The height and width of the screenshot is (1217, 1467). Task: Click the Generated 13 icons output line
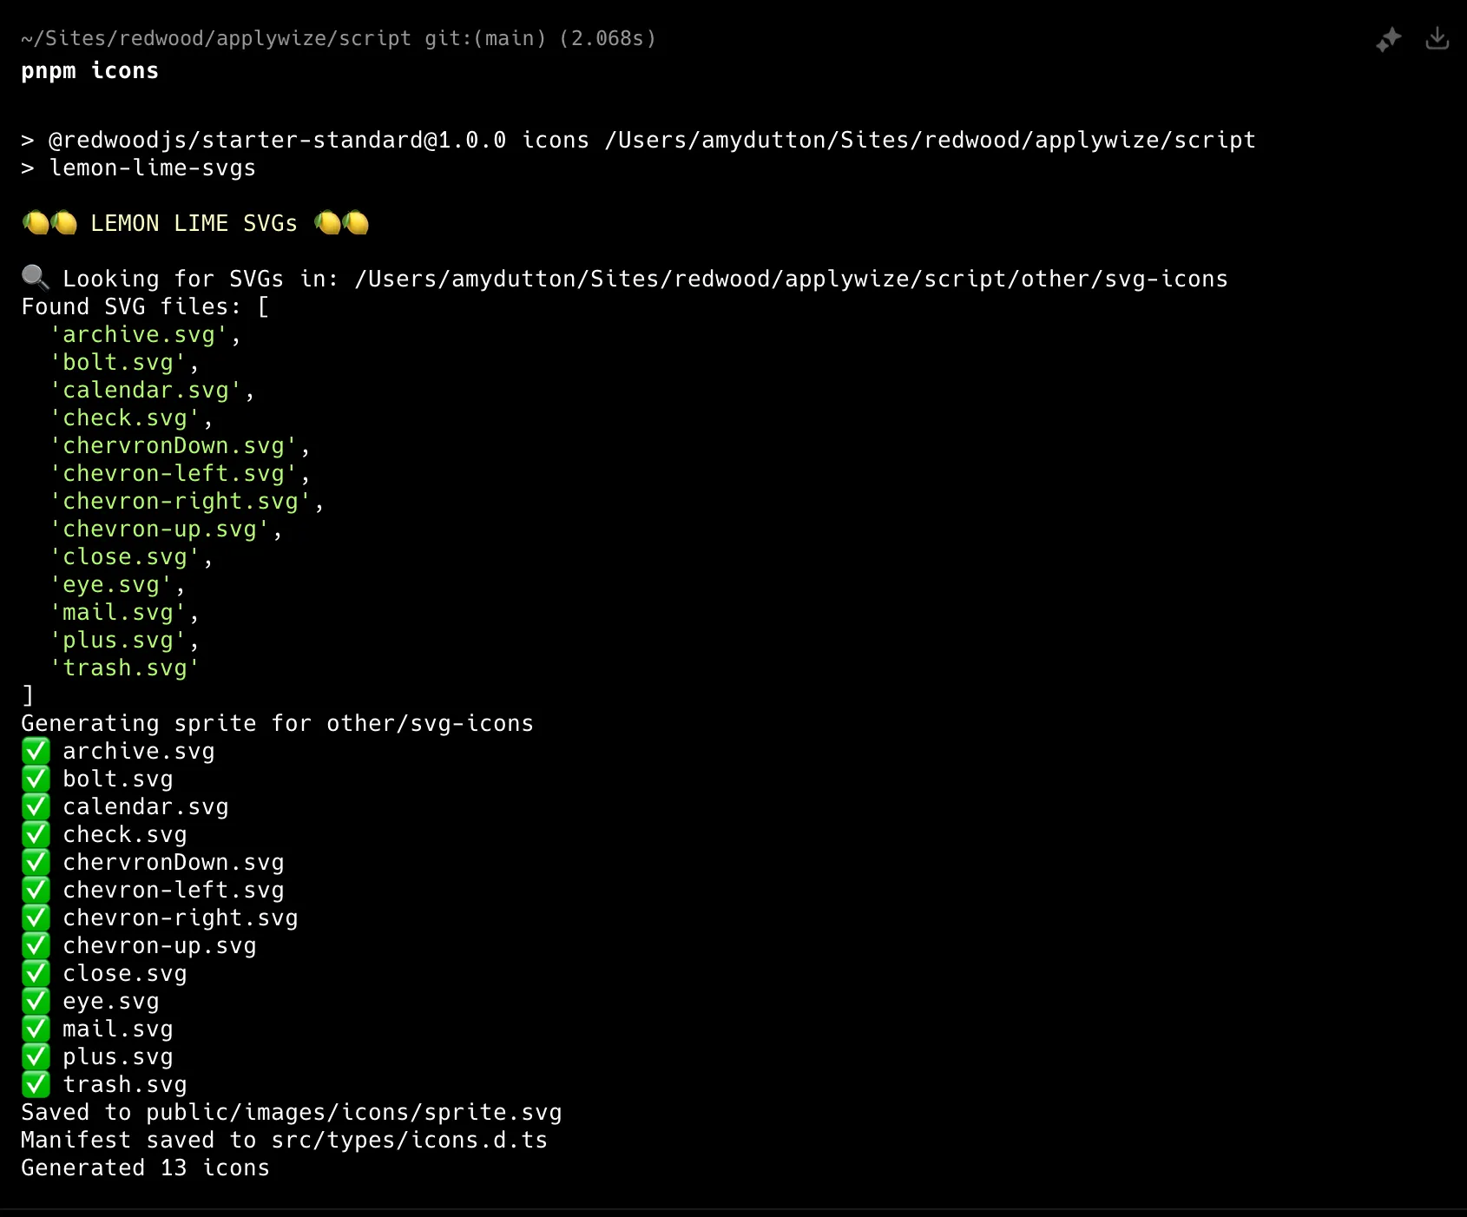point(145,1168)
